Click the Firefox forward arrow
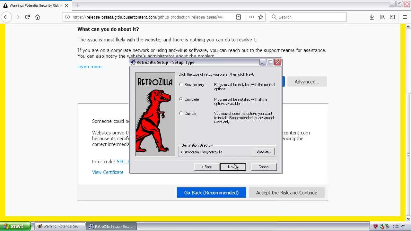The width and height of the screenshot is (411, 231). pyautogui.click(x=17, y=17)
